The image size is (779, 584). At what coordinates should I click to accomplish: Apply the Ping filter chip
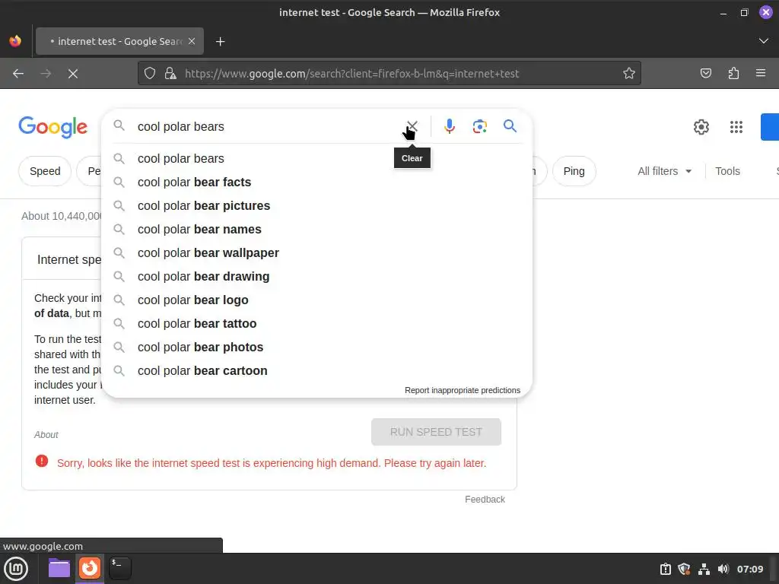[x=574, y=171]
